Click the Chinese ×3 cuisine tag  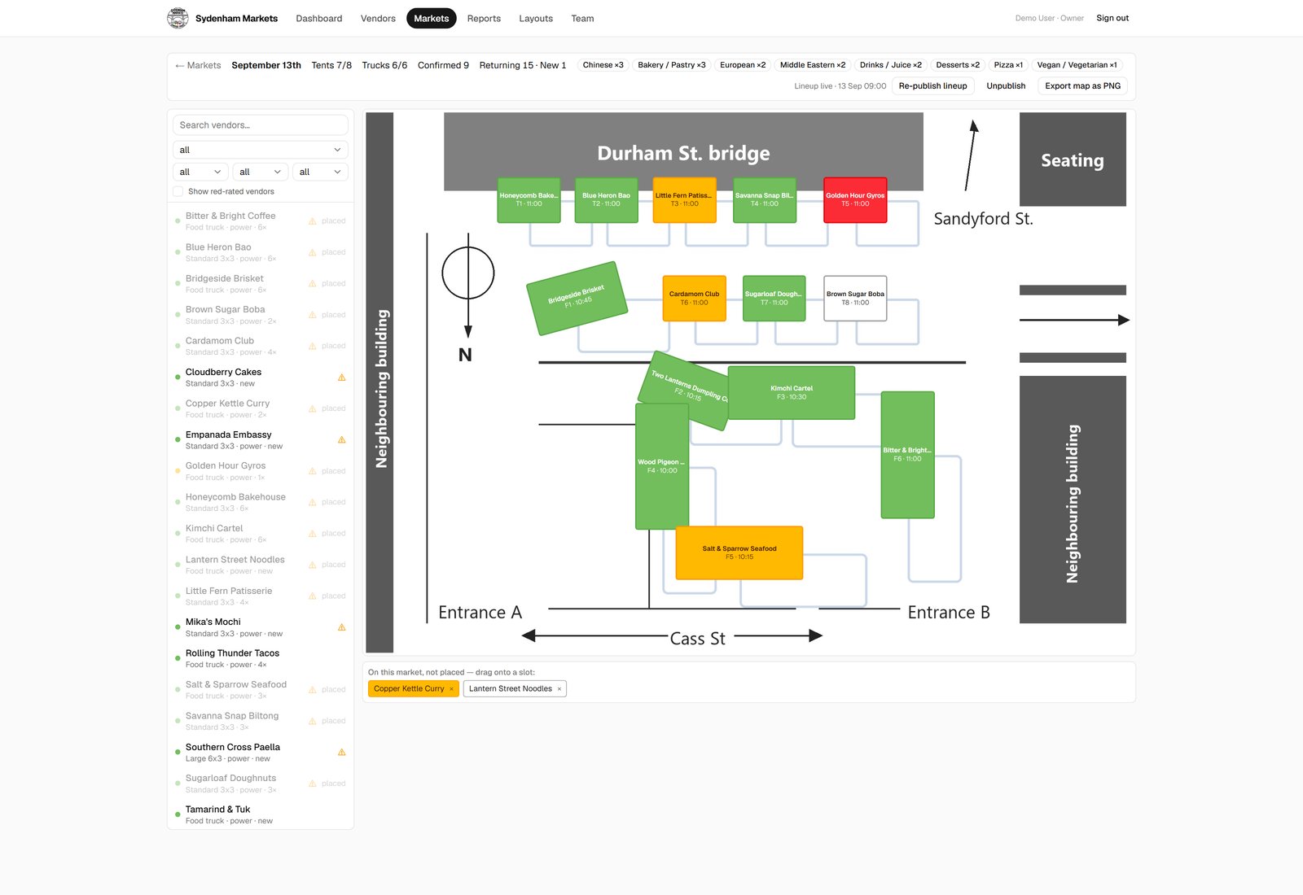click(603, 65)
